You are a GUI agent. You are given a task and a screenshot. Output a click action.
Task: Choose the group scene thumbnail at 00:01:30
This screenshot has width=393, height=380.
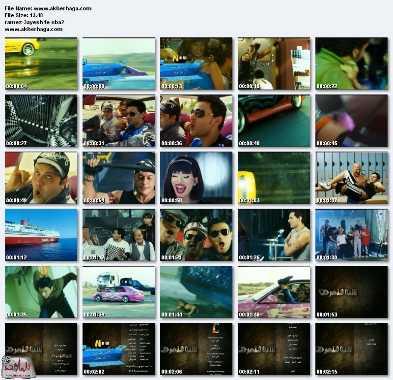tap(351, 235)
